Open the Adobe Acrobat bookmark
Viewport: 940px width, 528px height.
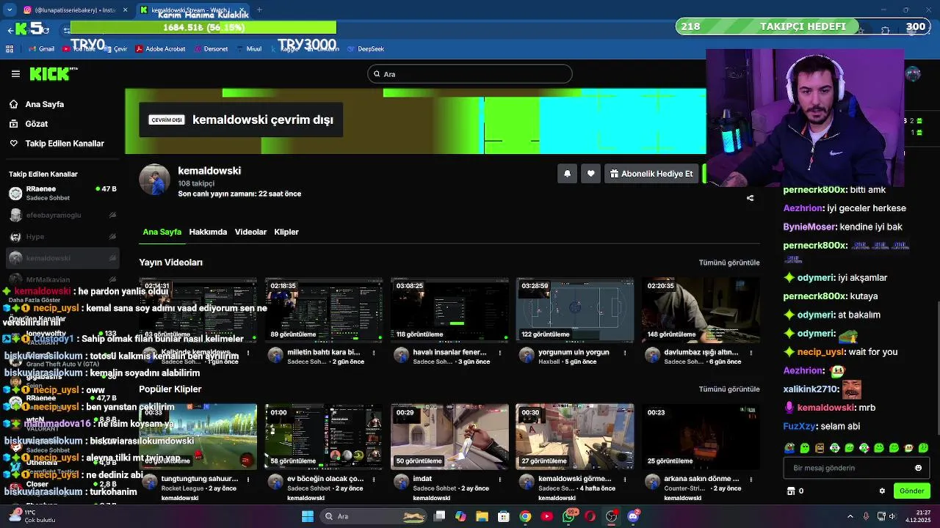pyautogui.click(x=160, y=49)
